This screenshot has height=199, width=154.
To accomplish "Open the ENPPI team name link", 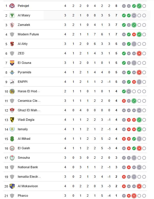I will pos(23,82).
